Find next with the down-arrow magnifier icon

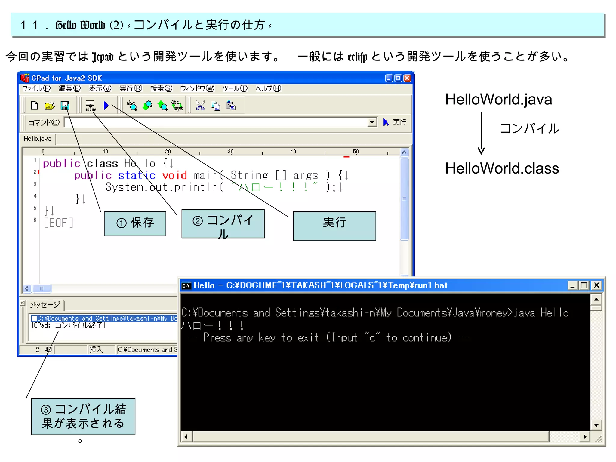pos(147,106)
